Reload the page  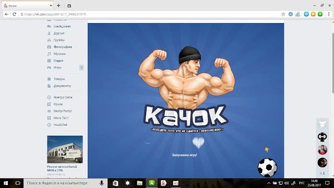coord(14,14)
